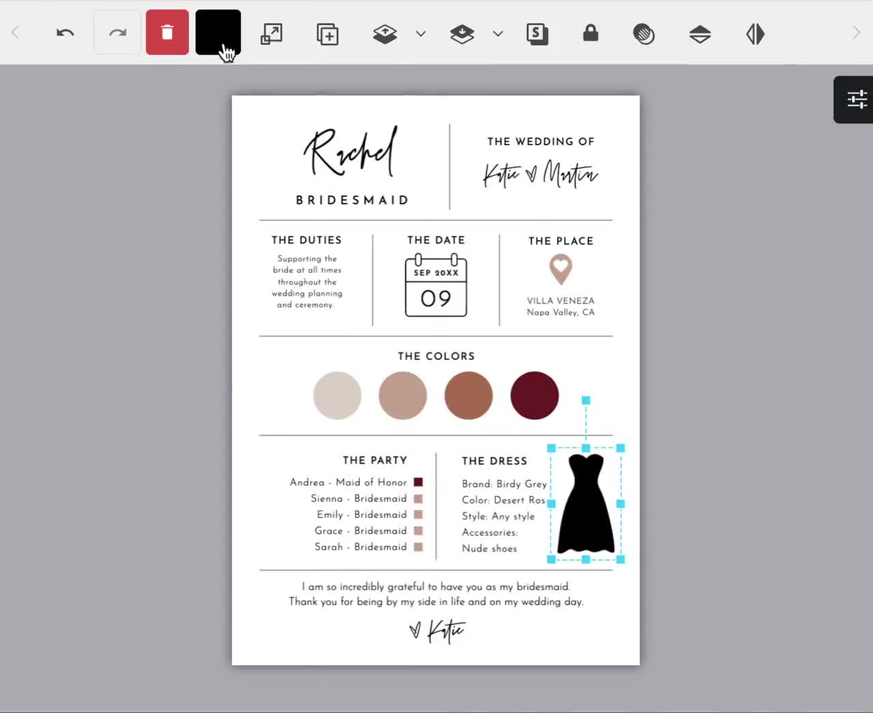Select Sienna - Bridesmaid line
This screenshot has width=873, height=713.
[x=359, y=498]
